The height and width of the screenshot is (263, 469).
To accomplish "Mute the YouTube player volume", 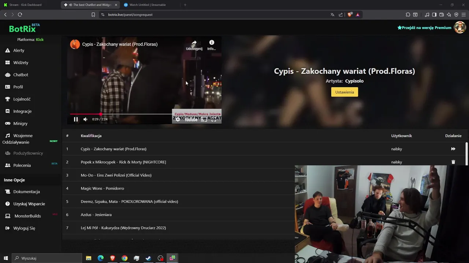I will click(x=85, y=119).
